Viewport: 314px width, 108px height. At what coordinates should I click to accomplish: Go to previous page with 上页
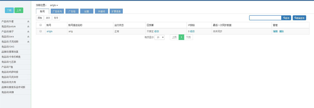pyautogui.click(x=174, y=37)
